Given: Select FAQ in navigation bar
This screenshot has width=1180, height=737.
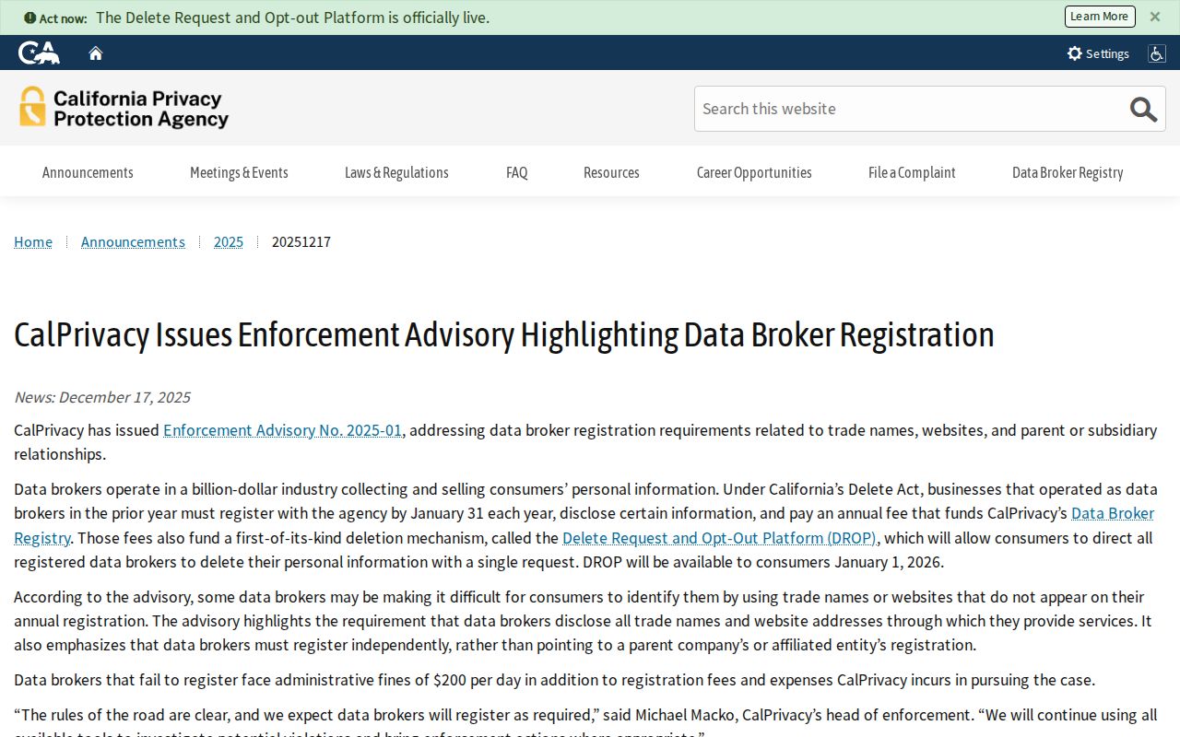Looking at the screenshot, I should tap(517, 172).
